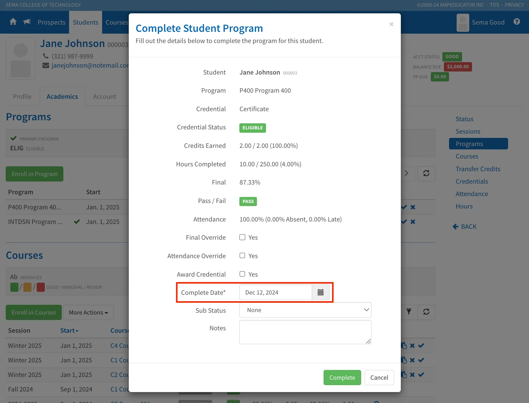This screenshot has width=529, height=403.
Task: Refresh the programs list
Action: [426, 174]
